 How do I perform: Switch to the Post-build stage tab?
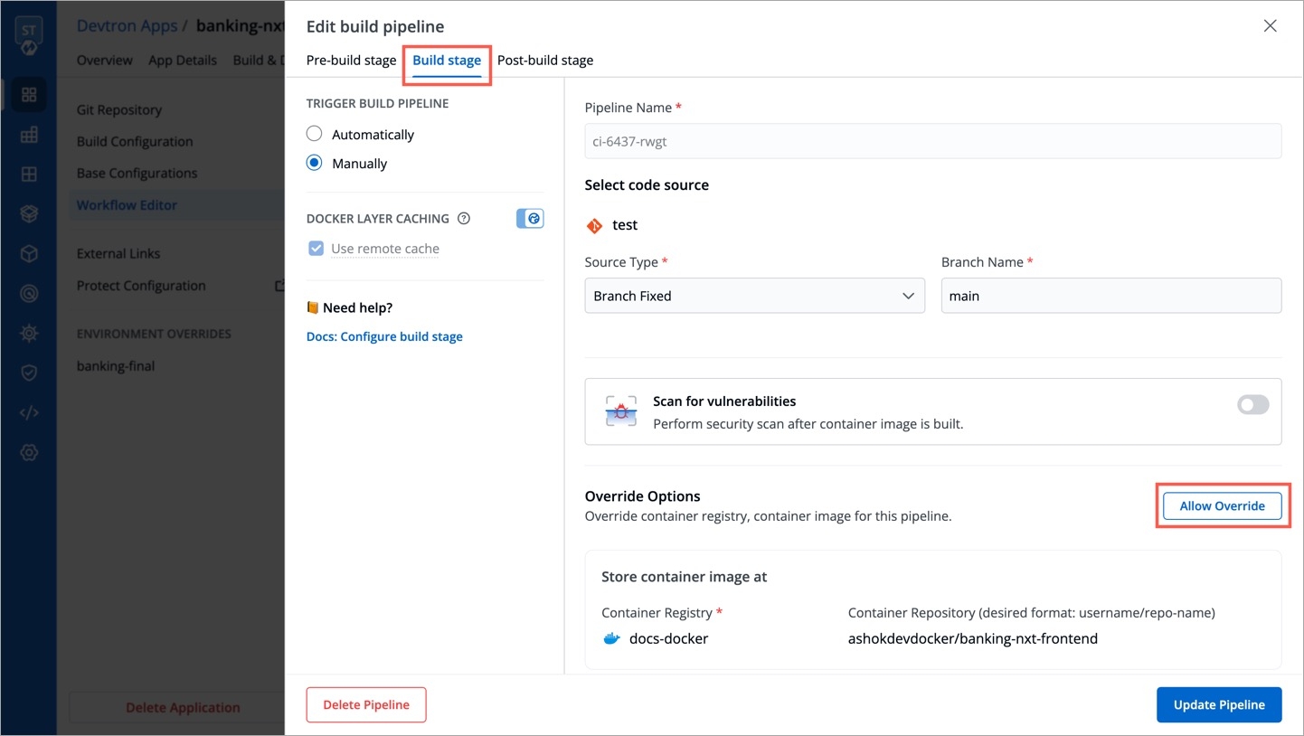point(545,61)
